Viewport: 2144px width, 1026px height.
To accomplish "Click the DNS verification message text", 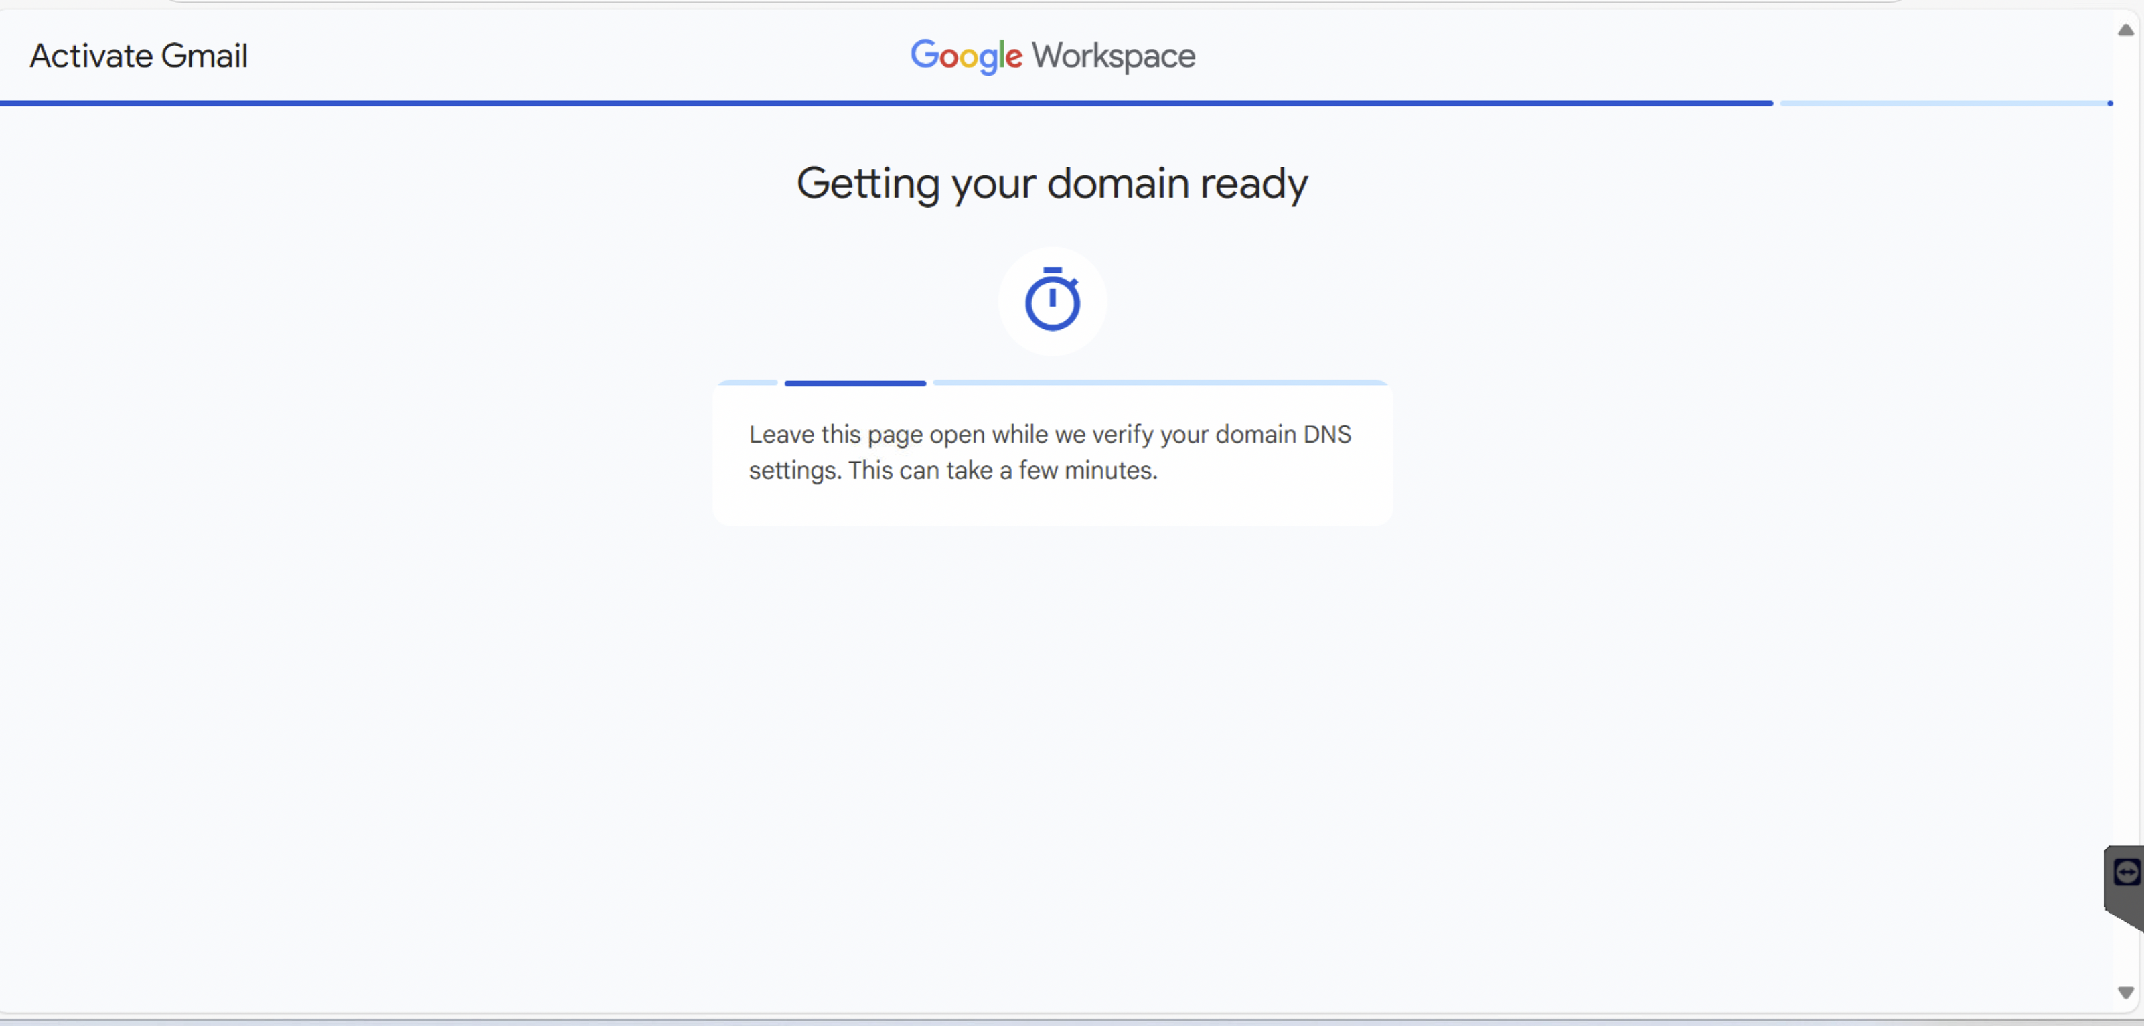I will tap(1049, 452).
